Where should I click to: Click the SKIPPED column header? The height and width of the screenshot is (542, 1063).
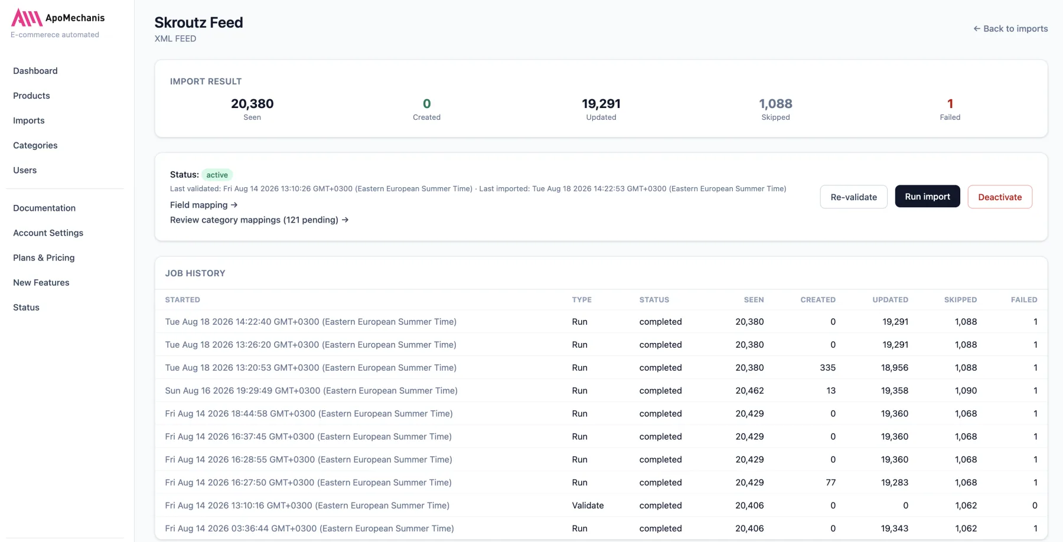pos(960,300)
